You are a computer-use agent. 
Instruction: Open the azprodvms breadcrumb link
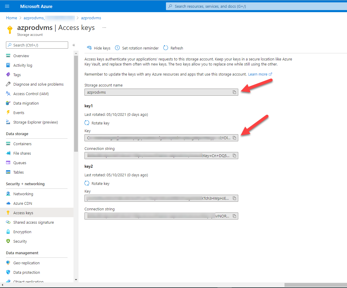pyautogui.click(x=91, y=18)
